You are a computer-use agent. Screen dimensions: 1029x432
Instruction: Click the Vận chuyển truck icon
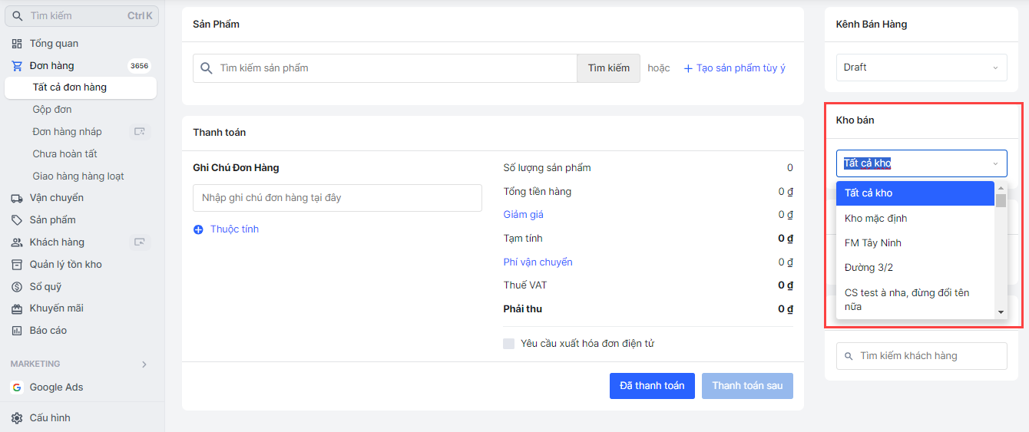click(x=17, y=198)
